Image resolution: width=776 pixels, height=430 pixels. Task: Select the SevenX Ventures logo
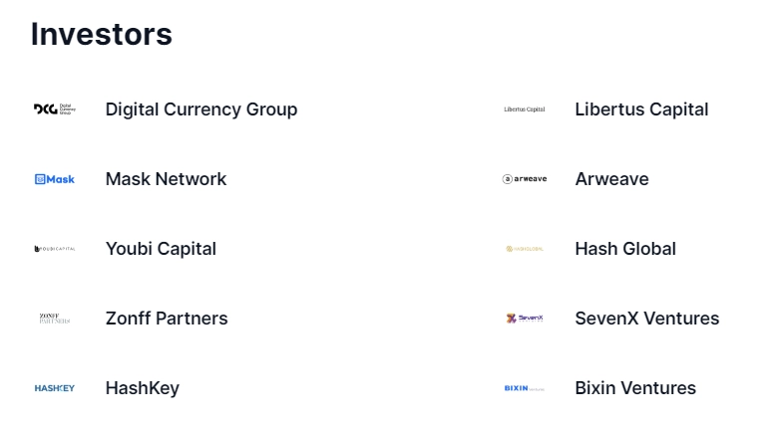pyautogui.click(x=524, y=319)
